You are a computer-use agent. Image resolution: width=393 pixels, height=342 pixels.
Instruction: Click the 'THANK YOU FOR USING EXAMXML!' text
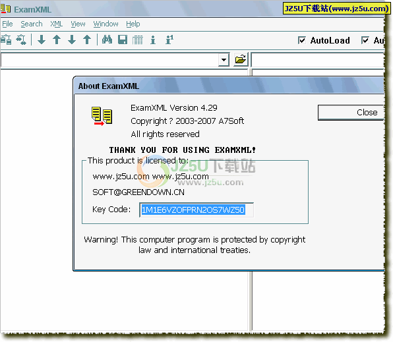click(183, 150)
